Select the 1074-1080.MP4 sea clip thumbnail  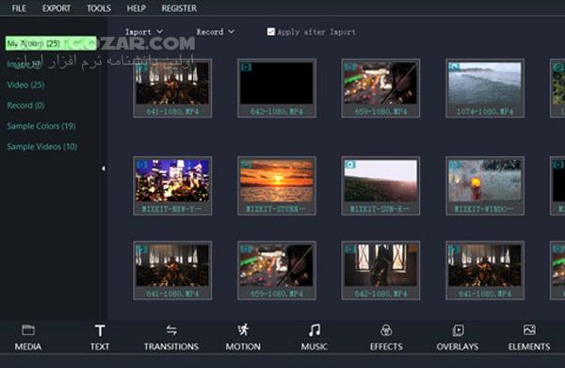(485, 88)
